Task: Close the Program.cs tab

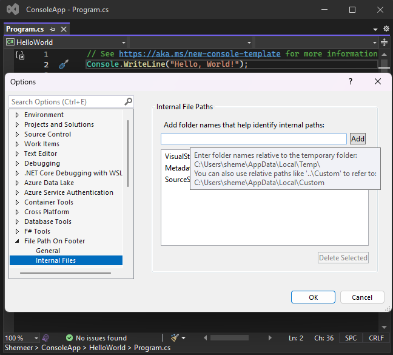Action: [64, 29]
